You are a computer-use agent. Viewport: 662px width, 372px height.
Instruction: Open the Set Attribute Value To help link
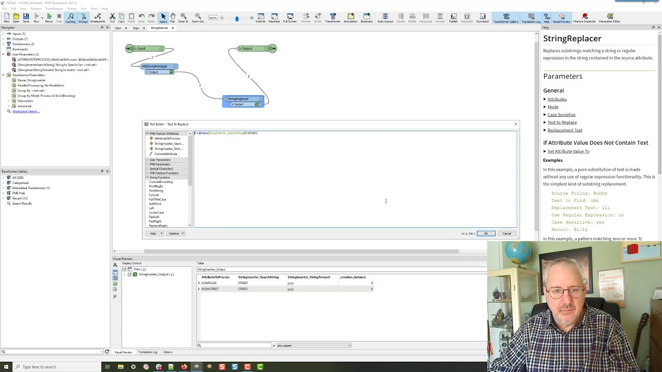pyautogui.click(x=568, y=151)
